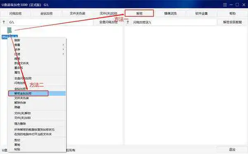Choose 复制 in the context menu
Image resolution: width=248 pixels, height=154 pixels.
pos(37,145)
